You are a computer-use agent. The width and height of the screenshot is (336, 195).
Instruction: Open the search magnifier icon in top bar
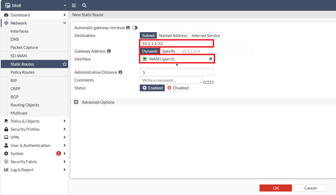(x=84, y=5)
